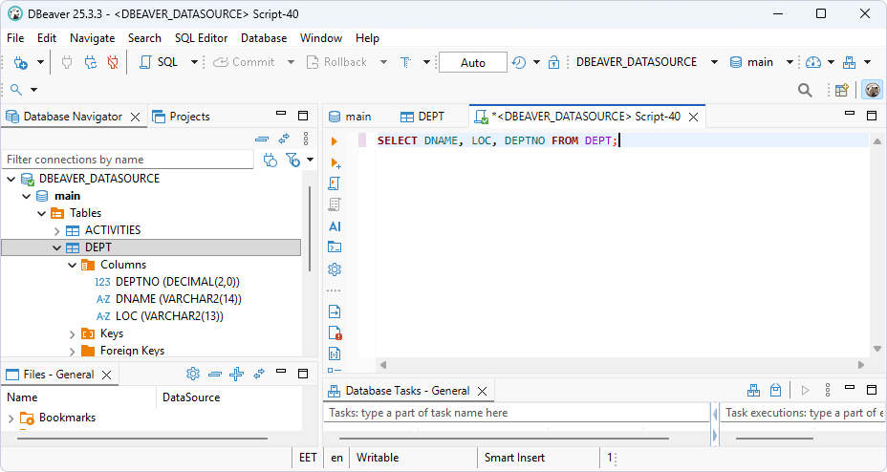
Task: Open the Navigate menu
Action: click(92, 38)
